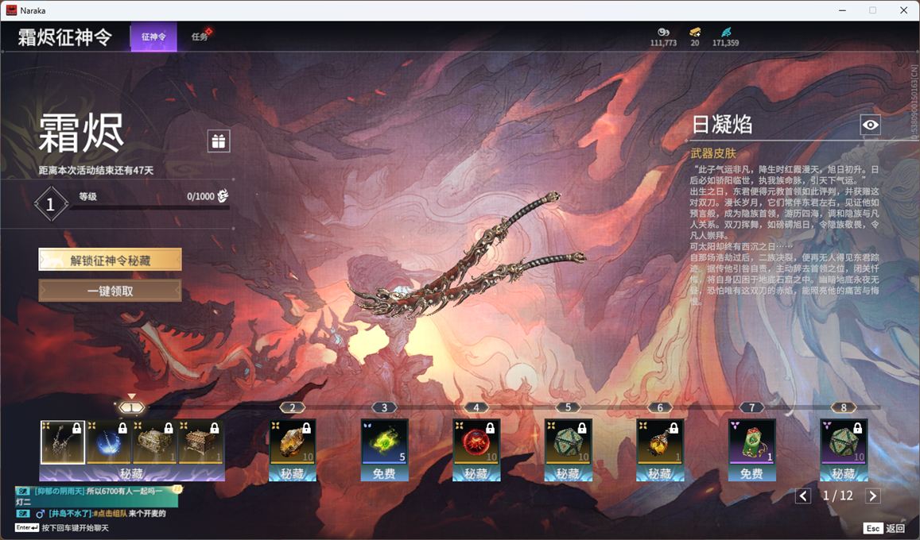Viewport: 920px width, 540px height.
Task: Click player name 井岛不水了 in chat
Action: point(71,514)
